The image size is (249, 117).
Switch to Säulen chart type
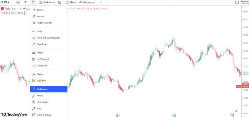click(49, 74)
